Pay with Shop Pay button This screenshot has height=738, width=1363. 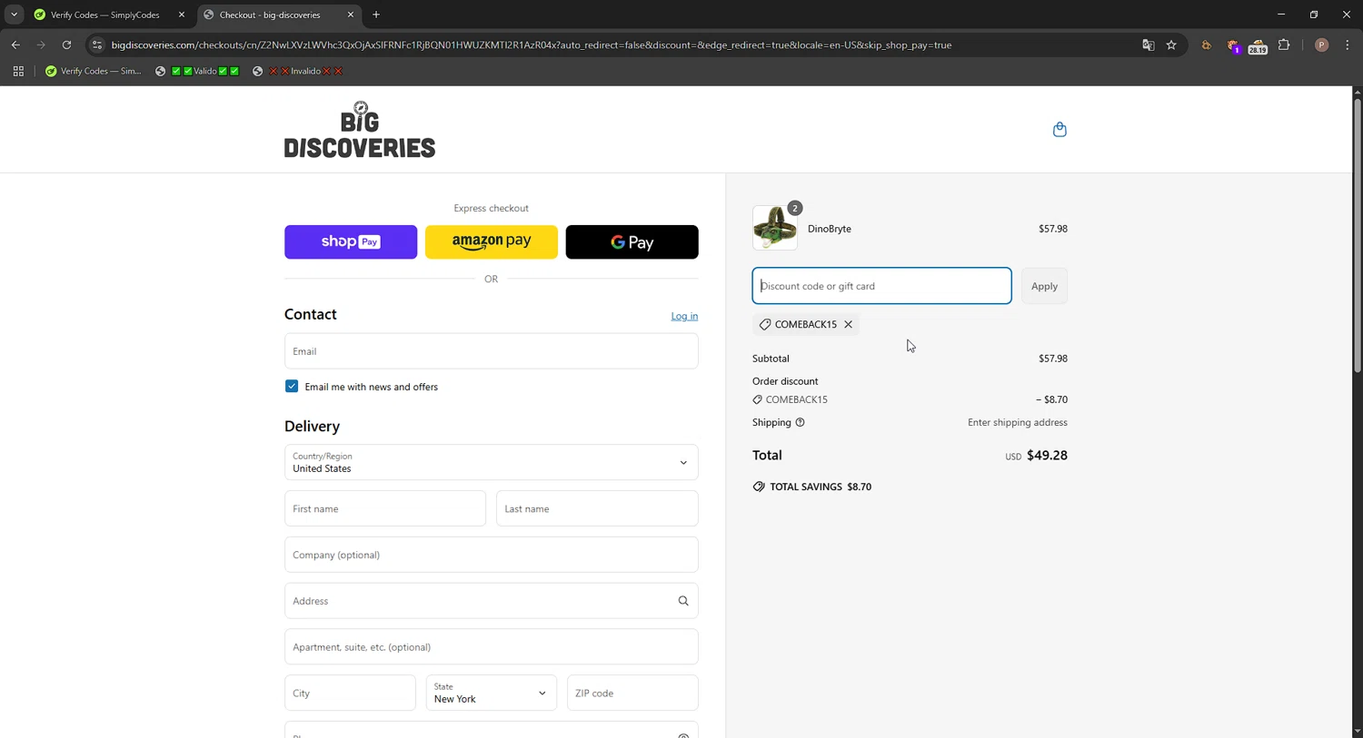pos(351,242)
